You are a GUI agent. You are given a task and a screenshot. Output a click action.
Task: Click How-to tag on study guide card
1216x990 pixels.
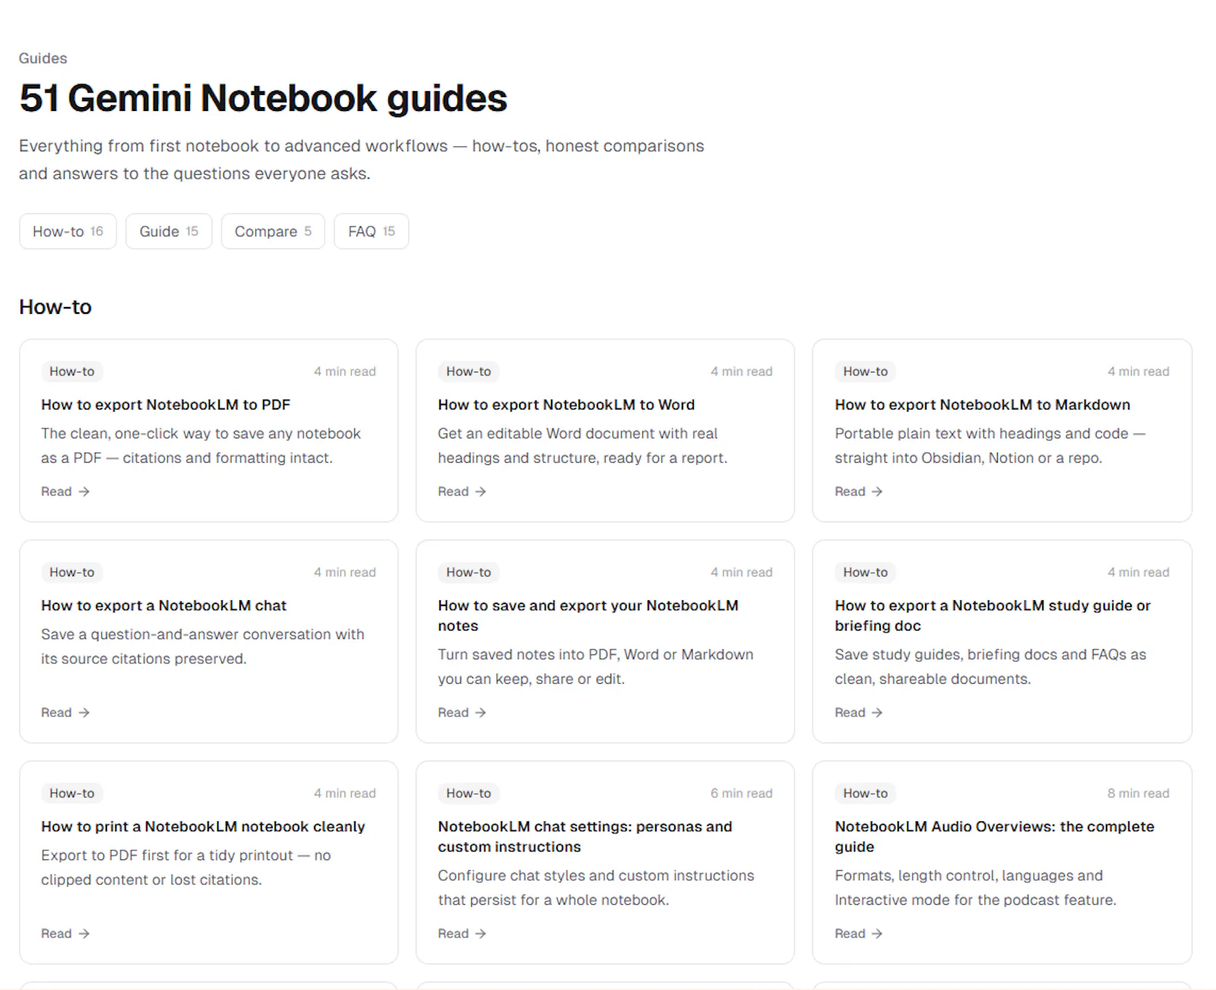point(866,572)
